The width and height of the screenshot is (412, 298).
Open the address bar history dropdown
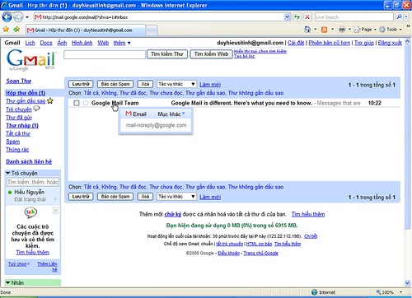[287, 17]
